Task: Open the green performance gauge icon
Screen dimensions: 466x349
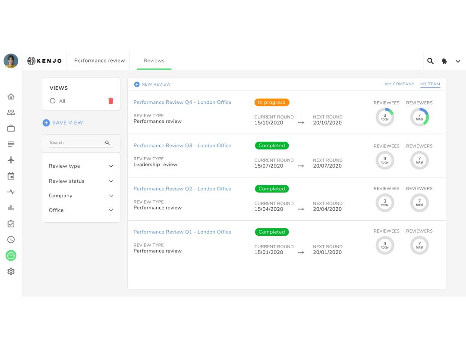Action: [x=11, y=256]
